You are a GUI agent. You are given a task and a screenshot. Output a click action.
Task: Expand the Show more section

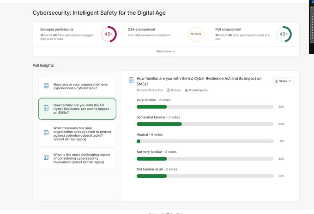(166, 51)
